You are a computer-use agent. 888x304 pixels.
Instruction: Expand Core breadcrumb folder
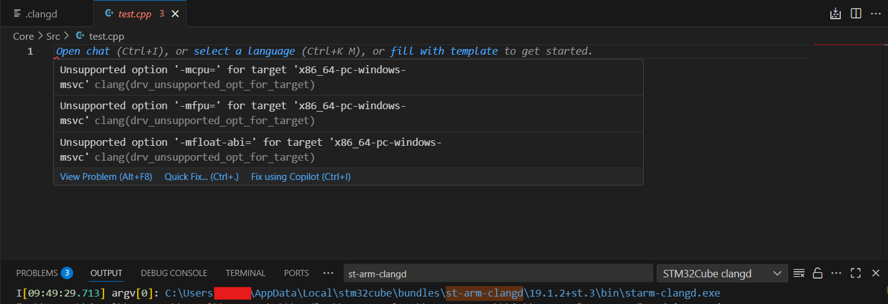click(24, 37)
